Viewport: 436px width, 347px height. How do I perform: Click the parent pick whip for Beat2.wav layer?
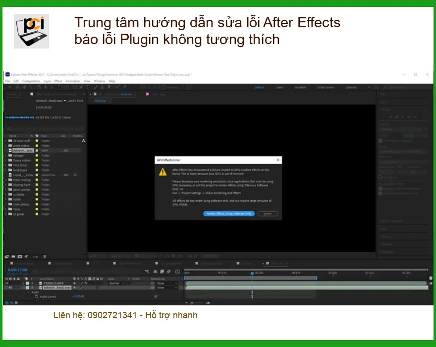[152, 288]
